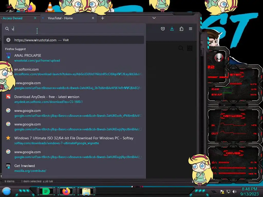Screen dimensions: 263x197
Task: Click the DRIVES header in the gadget
Action: click(233, 153)
